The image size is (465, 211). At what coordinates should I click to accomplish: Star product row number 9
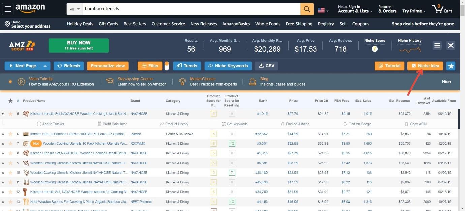[10, 163]
